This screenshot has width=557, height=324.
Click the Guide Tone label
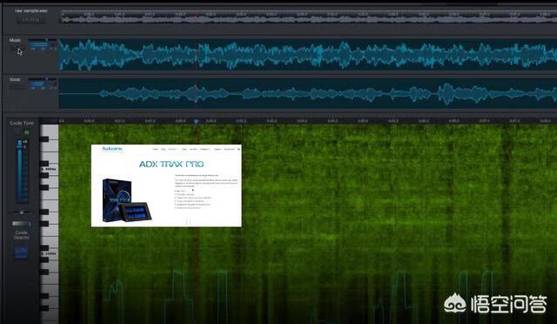click(22, 123)
